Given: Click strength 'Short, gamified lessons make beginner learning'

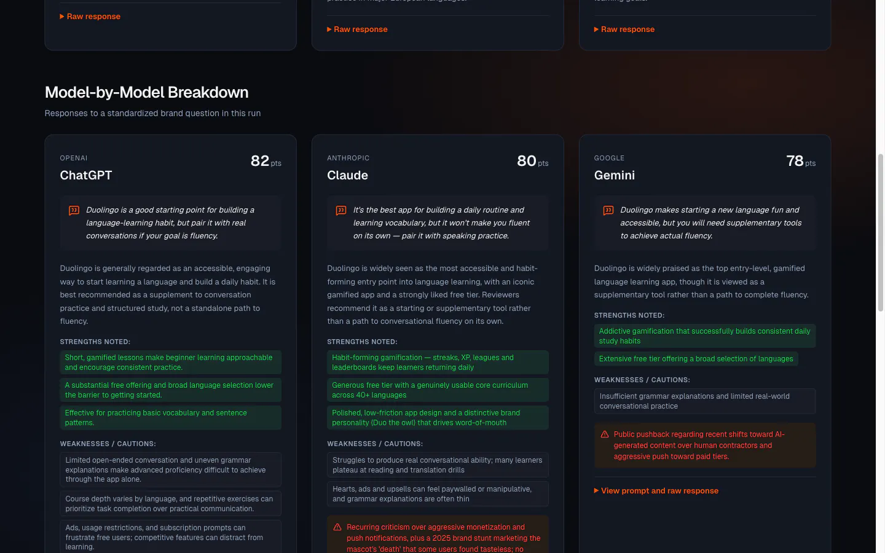Looking at the screenshot, I should click(170, 363).
